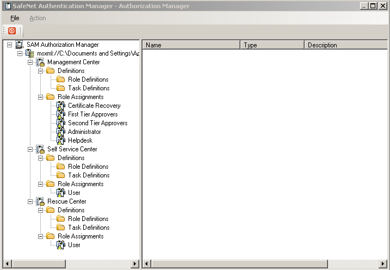The height and width of the screenshot is (270, 390).
Task: Collapse the Self Service Center node
Action: [30, 149]
